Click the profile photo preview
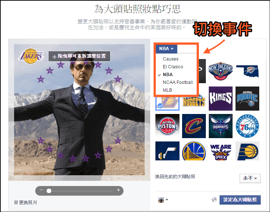The height and width of the screenshot is (212, 270). [79, 110]
